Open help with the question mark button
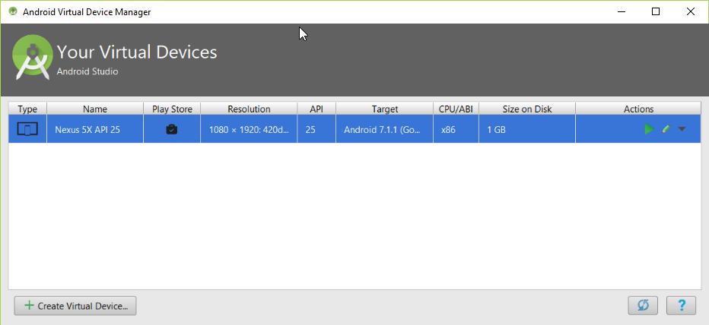The width and height of the screenshot is (709, 325). tap(681, 305)
